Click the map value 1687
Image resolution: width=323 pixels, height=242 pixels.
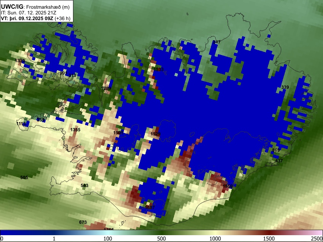pyautogui.click(x=150, y=207)
